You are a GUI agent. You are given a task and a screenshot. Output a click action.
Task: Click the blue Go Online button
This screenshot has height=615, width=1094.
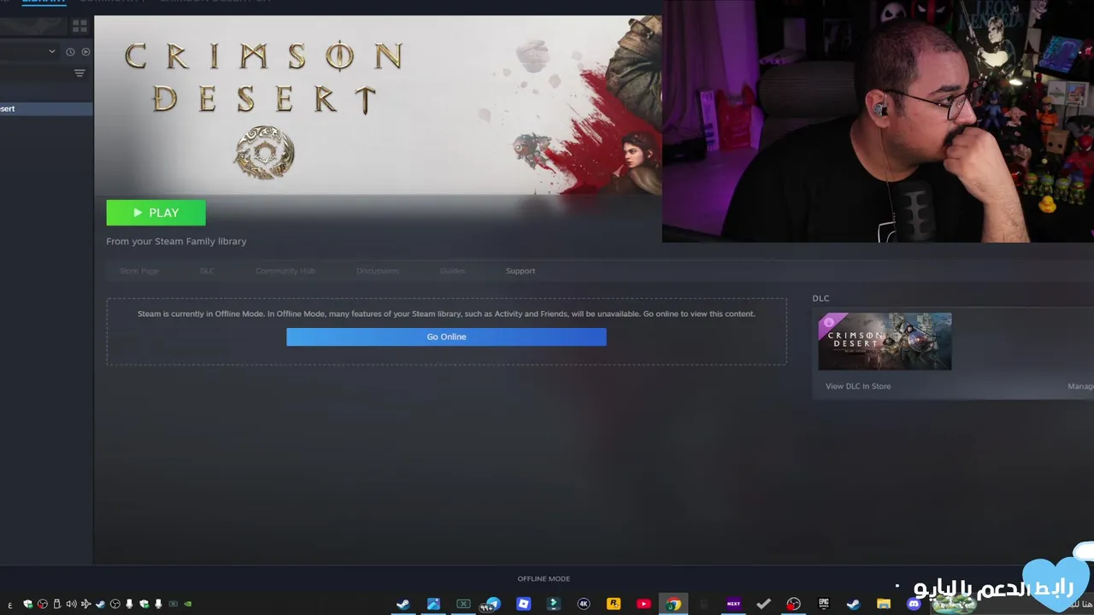pyautogui.click(x=446, y=337)
